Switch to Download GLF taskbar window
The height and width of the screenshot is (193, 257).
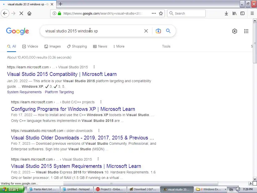click(x=144, y=189)
